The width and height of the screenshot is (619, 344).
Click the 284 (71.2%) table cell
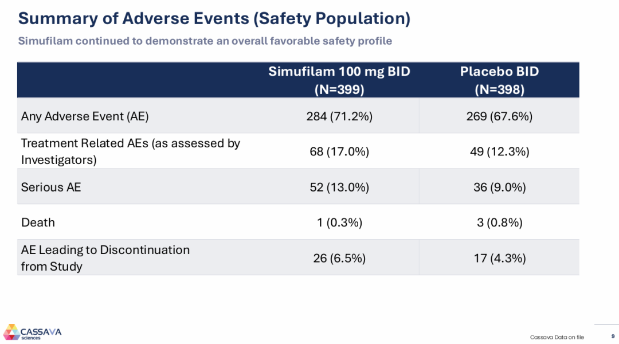[x=339, y=116]
